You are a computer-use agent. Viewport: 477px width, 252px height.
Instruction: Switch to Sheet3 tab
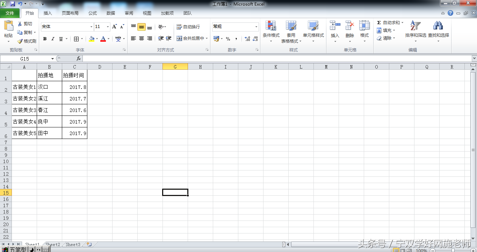73,245
